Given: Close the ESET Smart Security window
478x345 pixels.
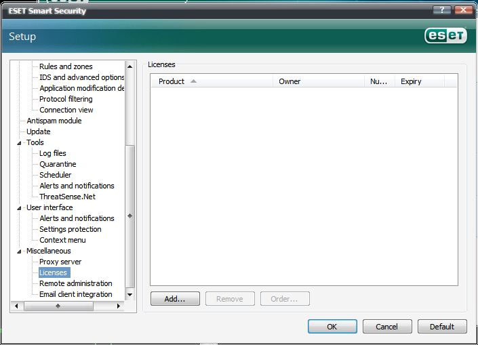Looking at the screenshot, I should (463, 10).
